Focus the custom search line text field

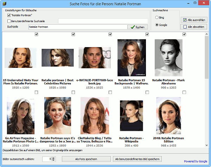coord(103,21)
